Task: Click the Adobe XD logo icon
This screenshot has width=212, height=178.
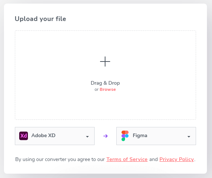Action: click(24, 136)
